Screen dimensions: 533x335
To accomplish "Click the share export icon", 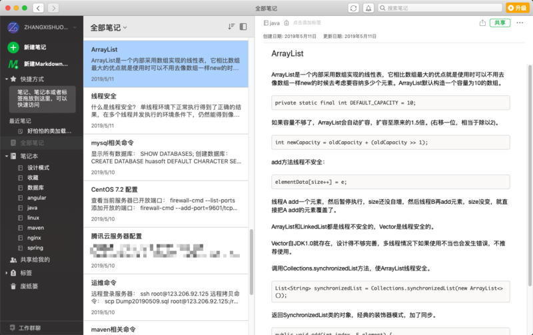I will [482, 23].
